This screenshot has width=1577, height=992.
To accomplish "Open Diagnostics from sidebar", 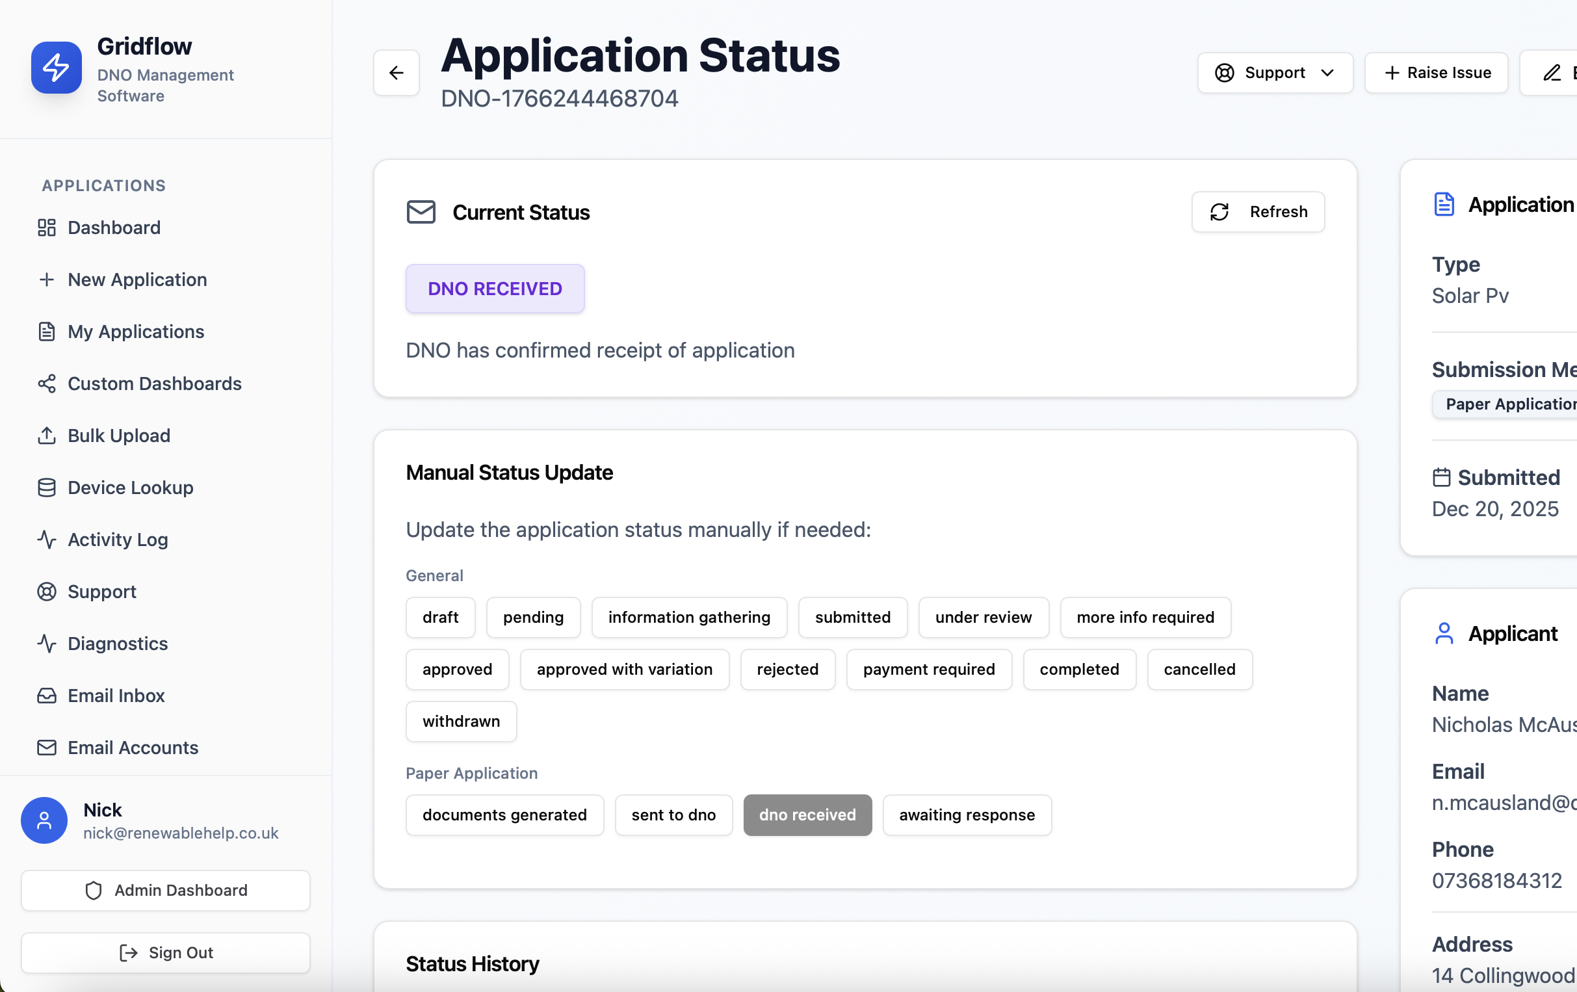I will (118, 644).
